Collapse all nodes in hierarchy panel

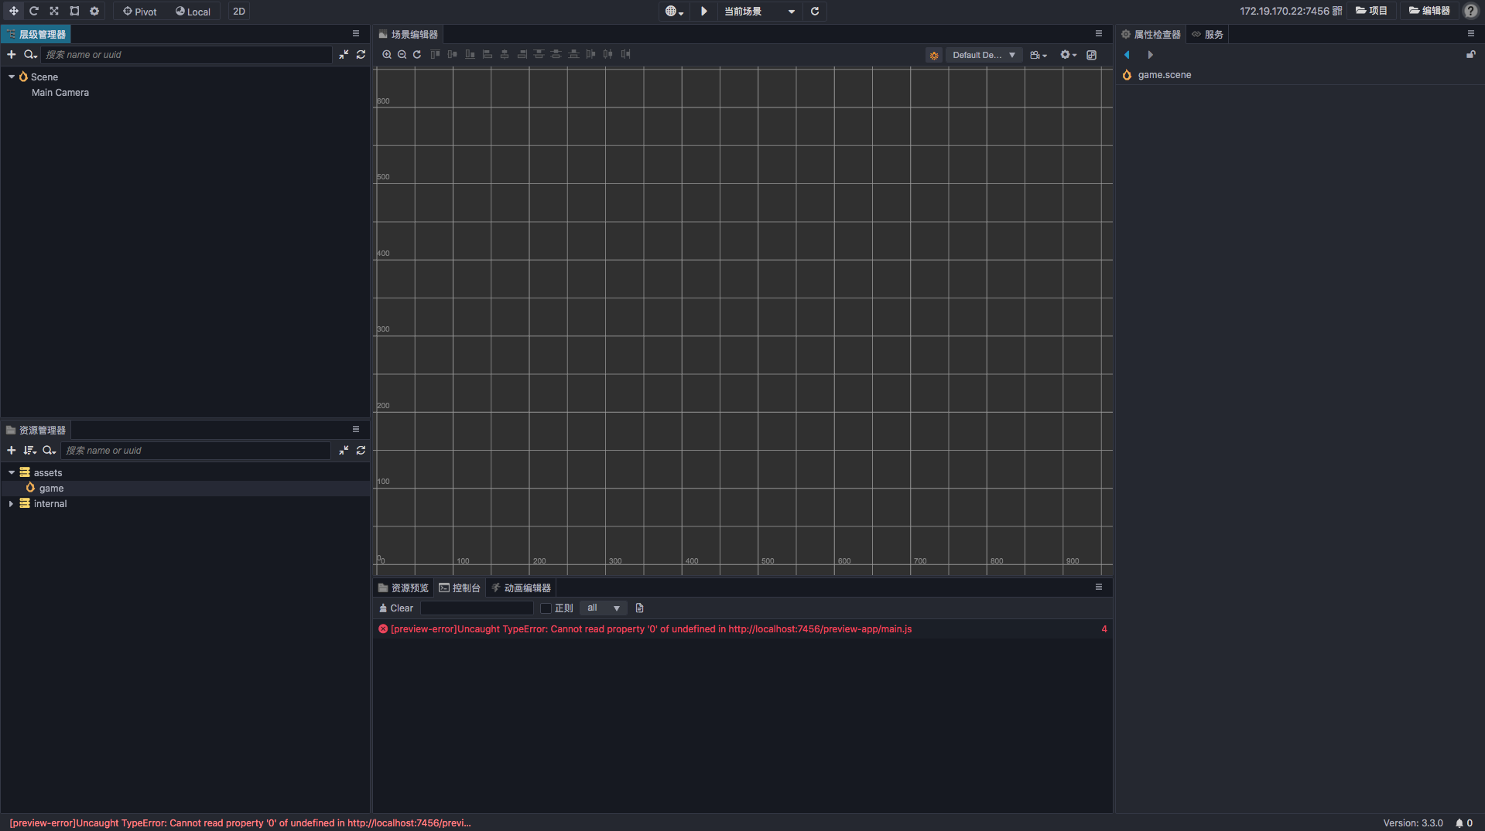344,54
